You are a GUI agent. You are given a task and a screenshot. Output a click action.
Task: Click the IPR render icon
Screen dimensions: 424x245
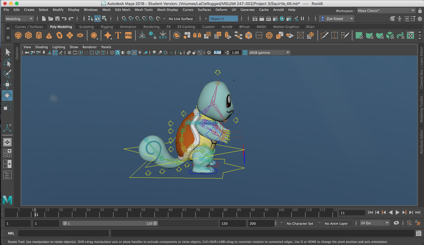(268, 19)
